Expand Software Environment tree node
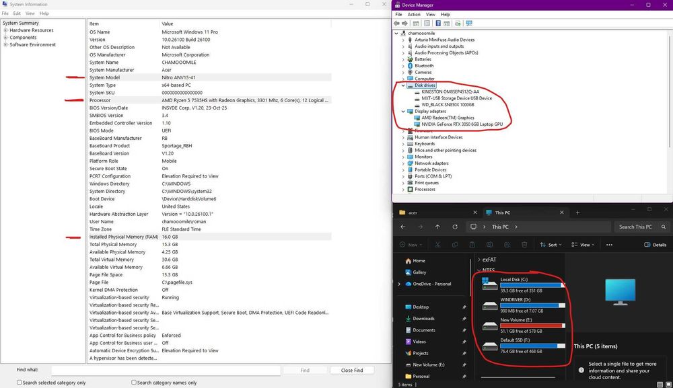This screenshot has height=388, width=673. [5, 44]
